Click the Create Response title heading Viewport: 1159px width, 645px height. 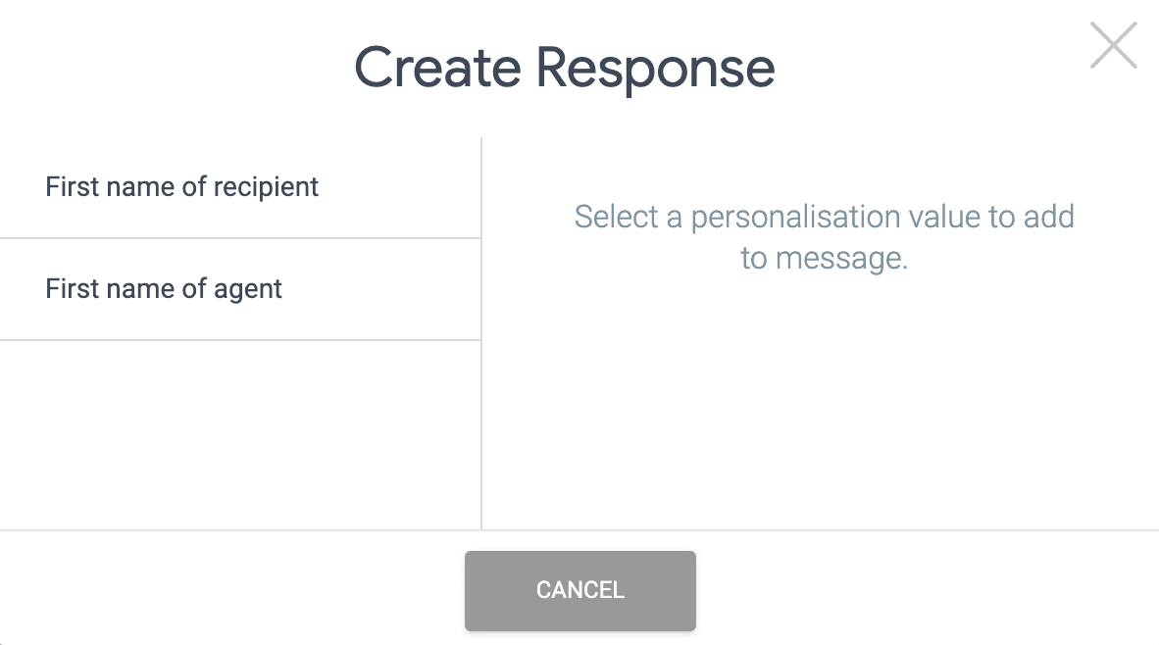(x=565, y=68)
